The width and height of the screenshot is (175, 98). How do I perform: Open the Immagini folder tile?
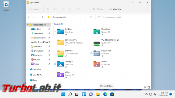(71, 64)
